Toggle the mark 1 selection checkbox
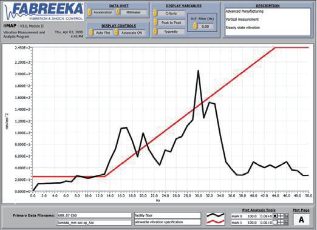This screenshot has width=317, height=230. coord(275,223)
